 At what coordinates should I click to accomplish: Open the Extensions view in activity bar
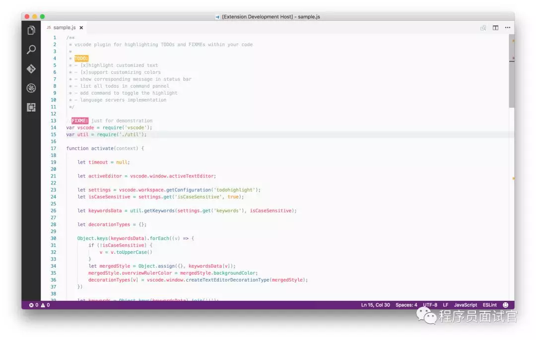point(31,108)
